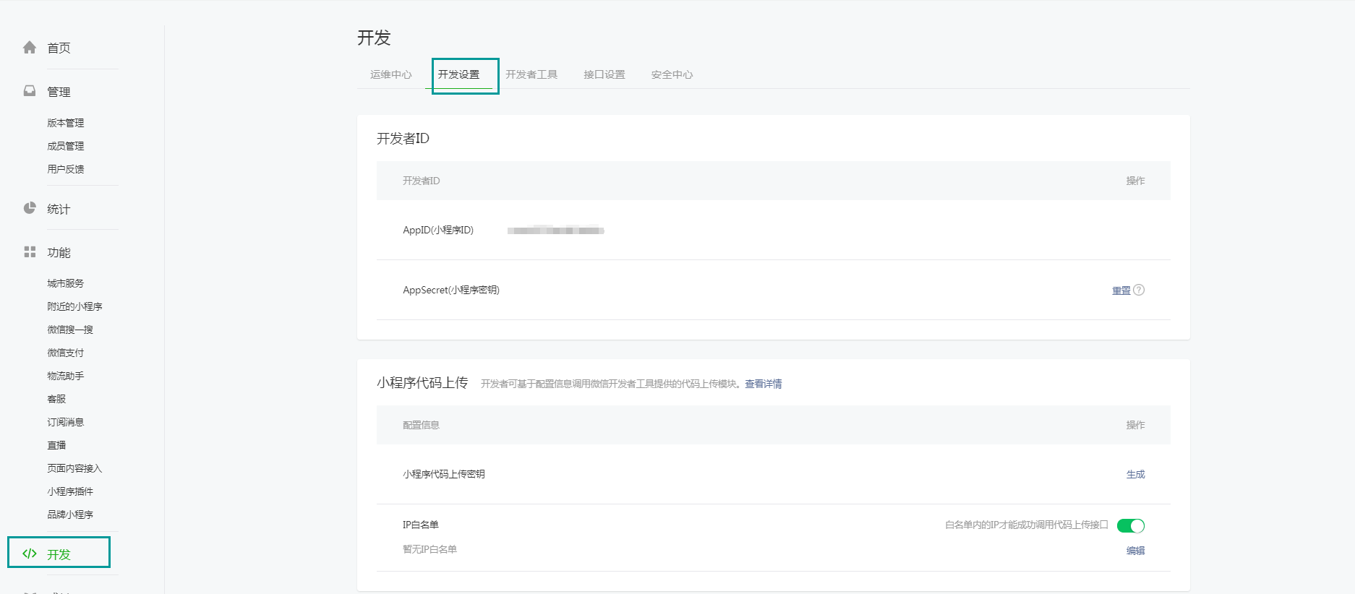Select 品牌小程序 in sidebar
Screen dimensions: 1355x594
pos(70,515)
